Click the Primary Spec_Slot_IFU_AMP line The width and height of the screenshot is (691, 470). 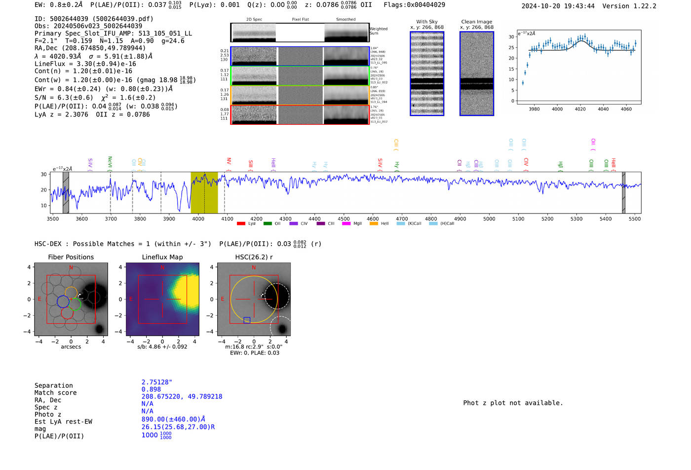113,34
